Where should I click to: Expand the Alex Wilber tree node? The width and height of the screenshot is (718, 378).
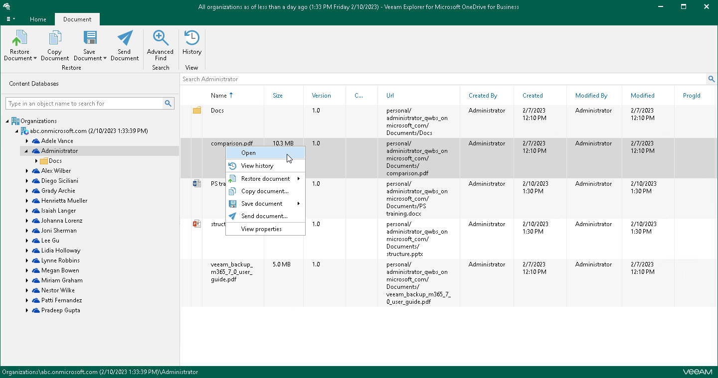tap(27, 171)
